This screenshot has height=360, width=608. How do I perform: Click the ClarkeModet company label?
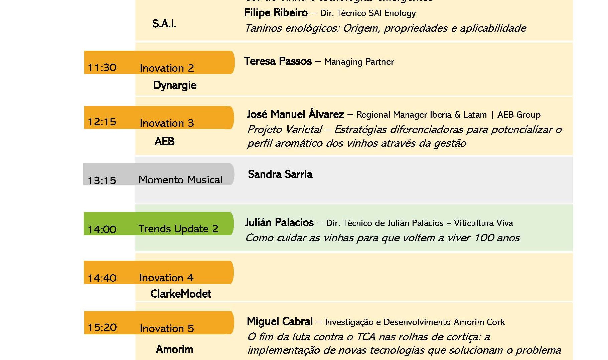(x=181, y=294)
